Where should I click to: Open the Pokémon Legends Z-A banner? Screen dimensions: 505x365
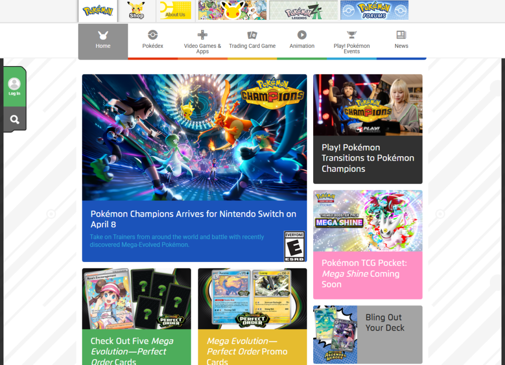[303, 10]
